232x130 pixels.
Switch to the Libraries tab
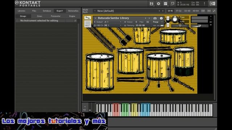tap(21, 11)
